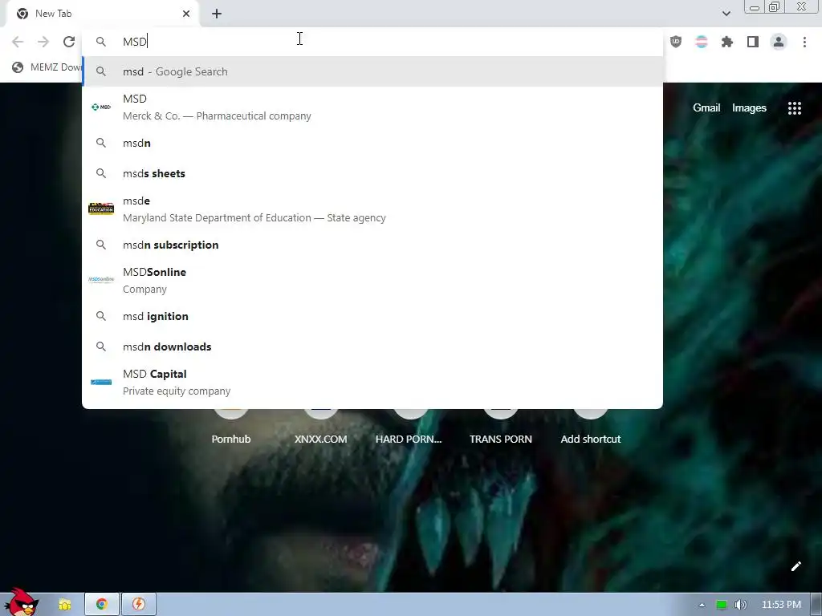The height and width of the screenshot is (616, 822).
Task: Close the New Tab tab
Action: [186, 14]
